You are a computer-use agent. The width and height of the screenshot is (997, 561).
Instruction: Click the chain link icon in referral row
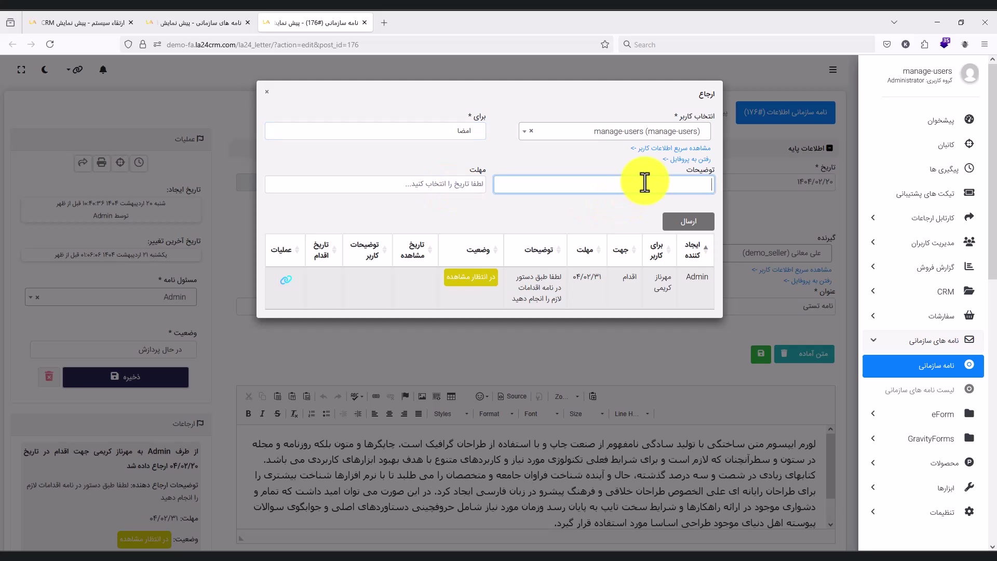click(286, 280)
